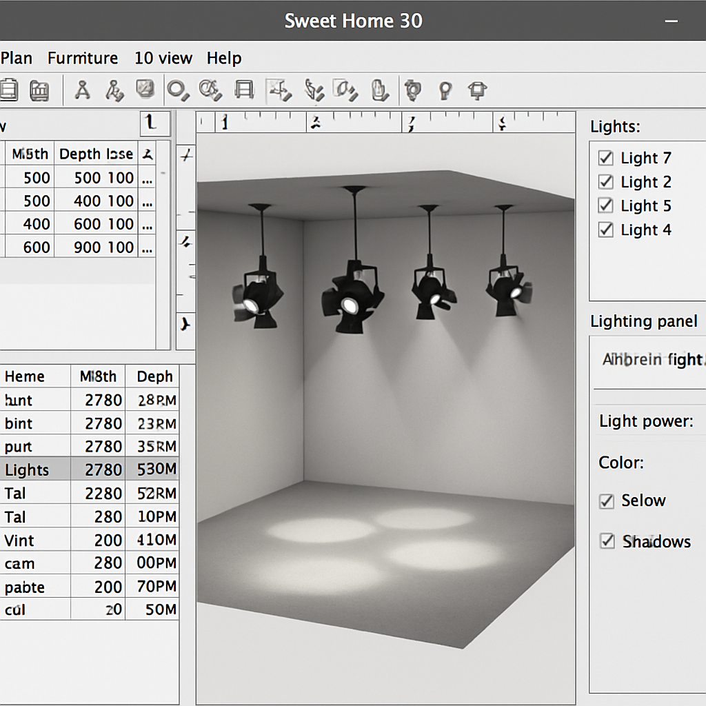The width and height of the screenshot is (706, 706).
Task: Open the ellipsis dropdown on the first furniture row
Action: tap(147, 177)
